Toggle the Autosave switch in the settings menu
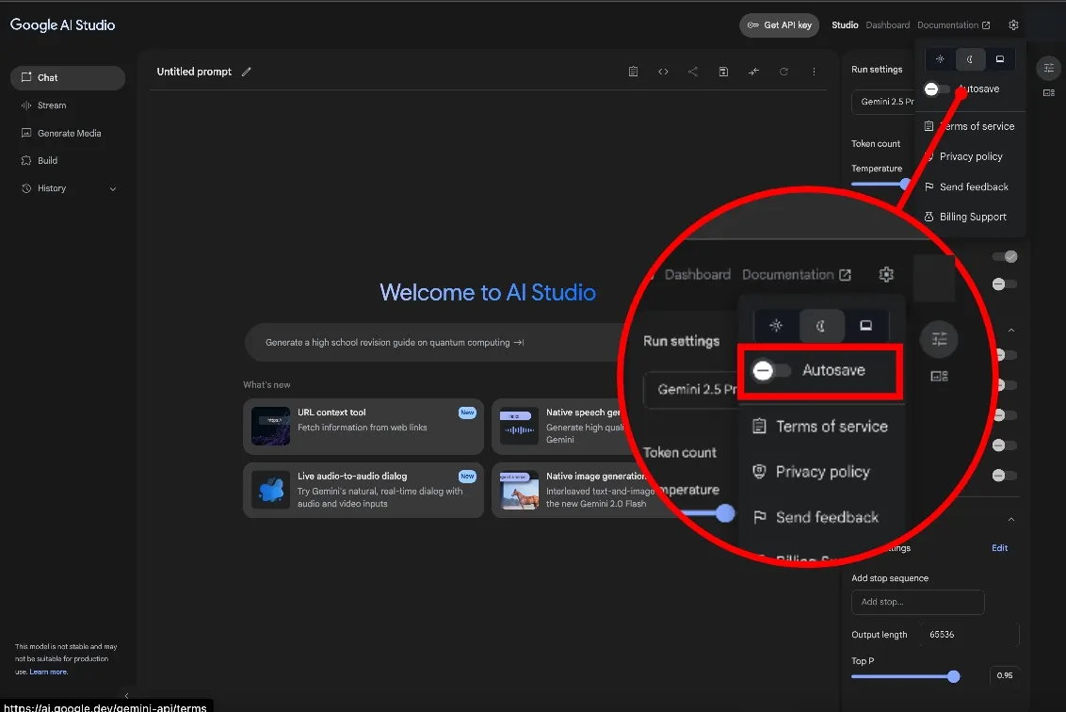Image resolution: width=1066 pixels, height=712 pixels. click(936, 89)
